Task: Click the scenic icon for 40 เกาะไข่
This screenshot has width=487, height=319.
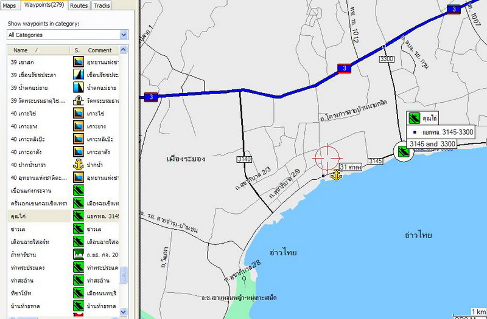Action: pos(79,113)
